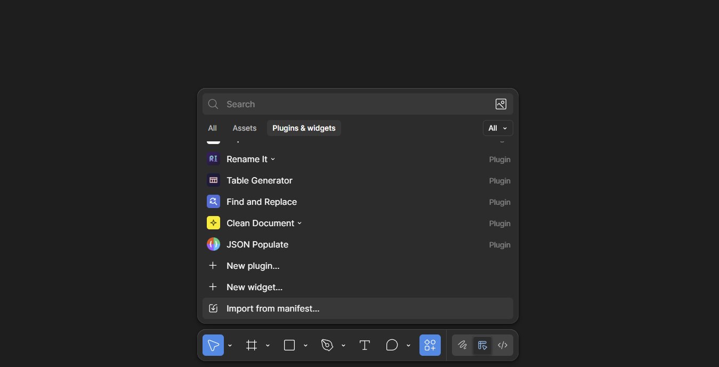
Task: Choose New plugin… option
Action: [358, 266]
